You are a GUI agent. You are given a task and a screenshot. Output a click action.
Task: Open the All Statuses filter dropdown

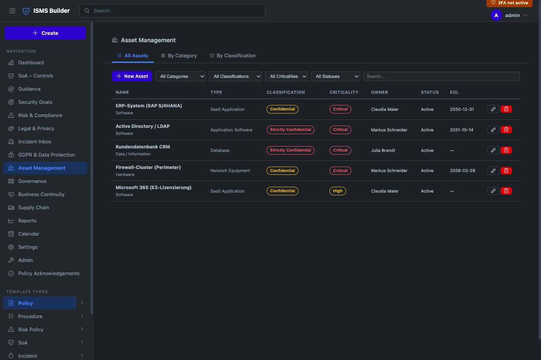click(x=335, y=76)
